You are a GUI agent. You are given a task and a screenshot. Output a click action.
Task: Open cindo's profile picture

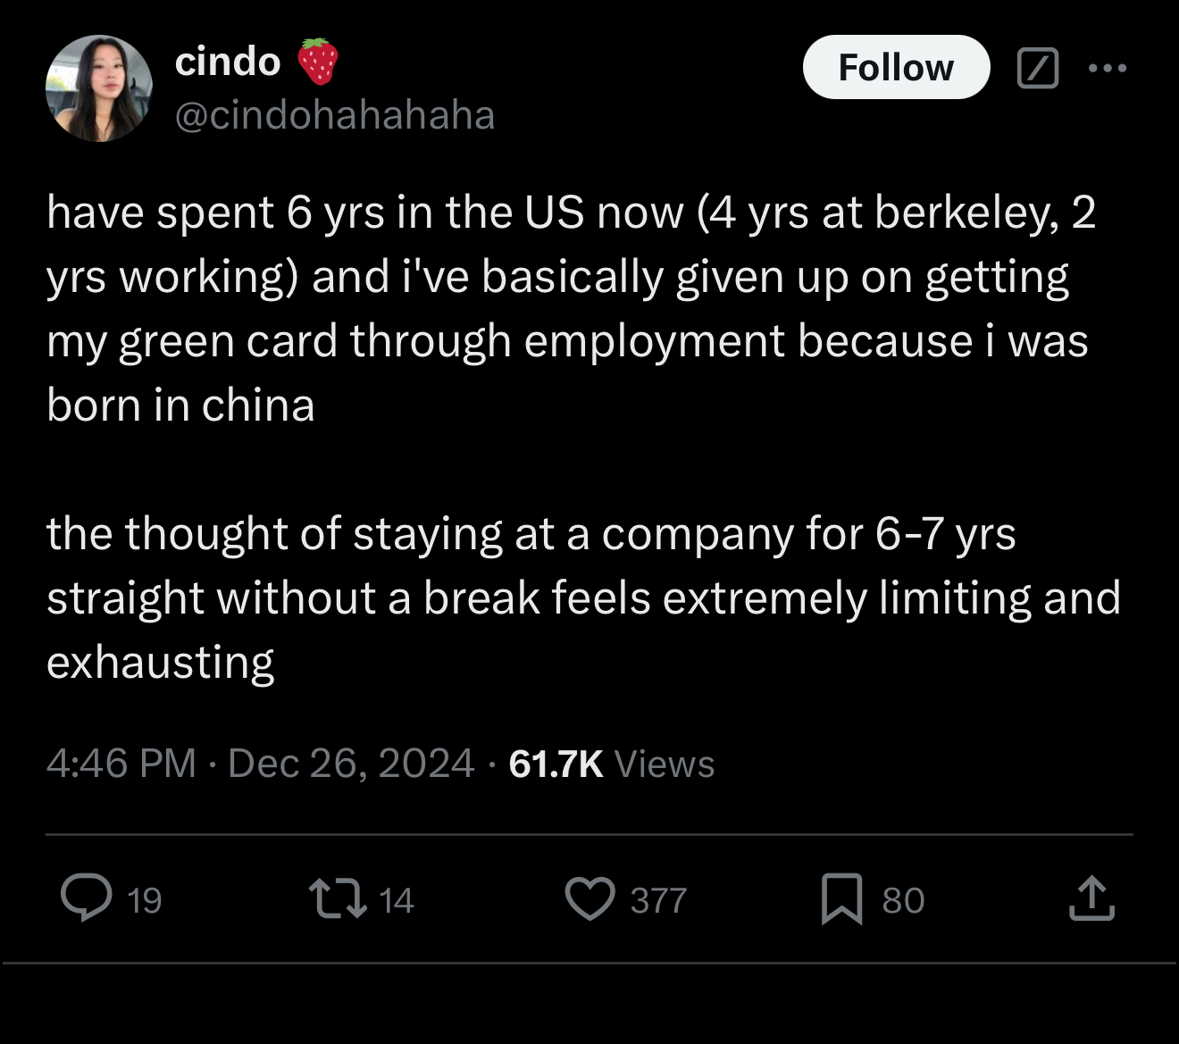(99, 88)
